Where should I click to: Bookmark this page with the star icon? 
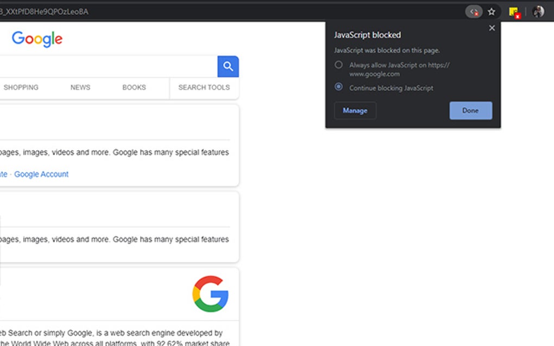pos(492,11)
